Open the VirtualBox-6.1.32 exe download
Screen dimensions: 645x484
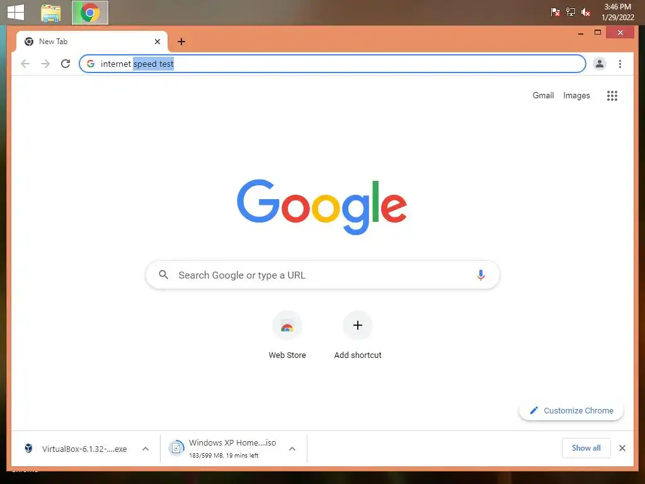pyautogui.click(x=84, y=449)
